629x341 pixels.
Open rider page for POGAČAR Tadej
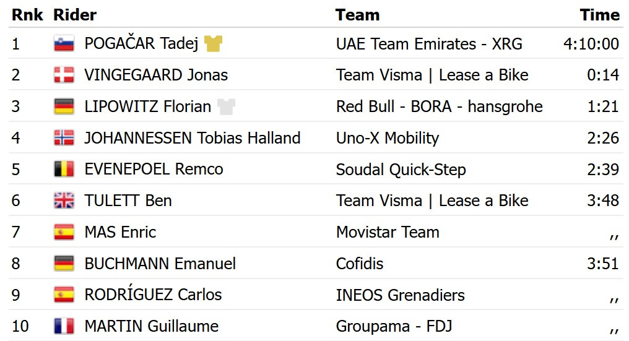pyautogui.click(x=141, y=43)
